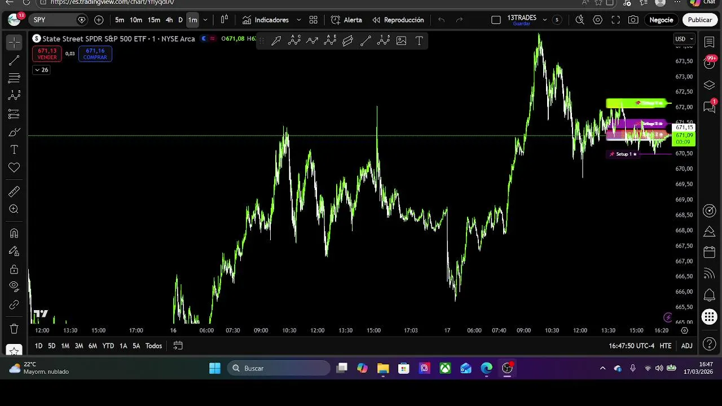Switch to the 5m timeframe
The image size is (722, 406).
point(120,20)
